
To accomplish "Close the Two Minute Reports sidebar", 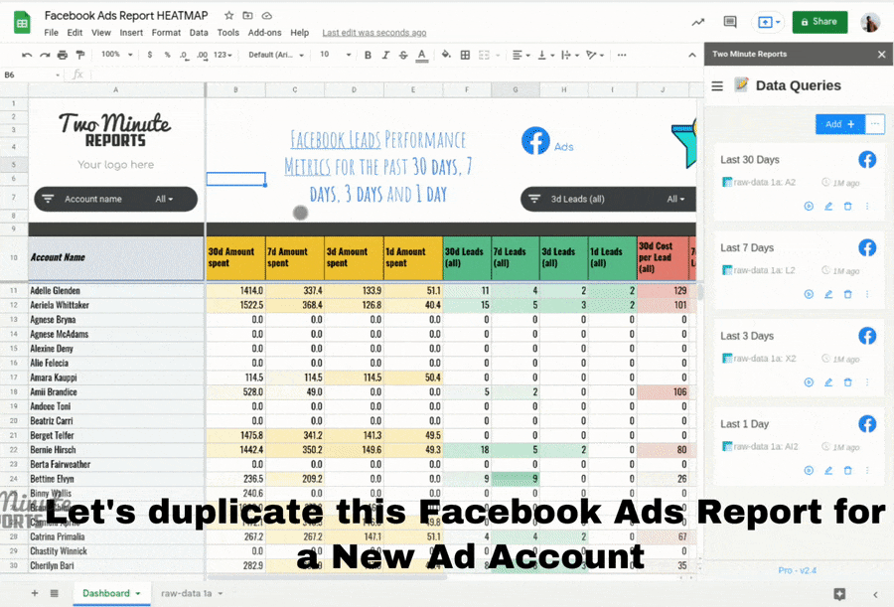I will point(881,55).
